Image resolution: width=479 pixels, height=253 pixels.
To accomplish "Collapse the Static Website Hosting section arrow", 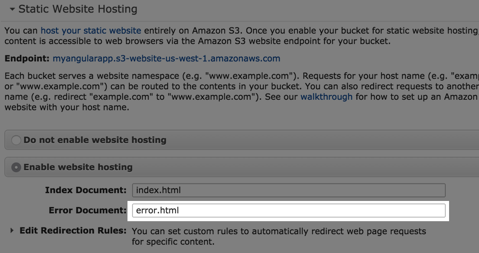I will [x=12, y=9].
